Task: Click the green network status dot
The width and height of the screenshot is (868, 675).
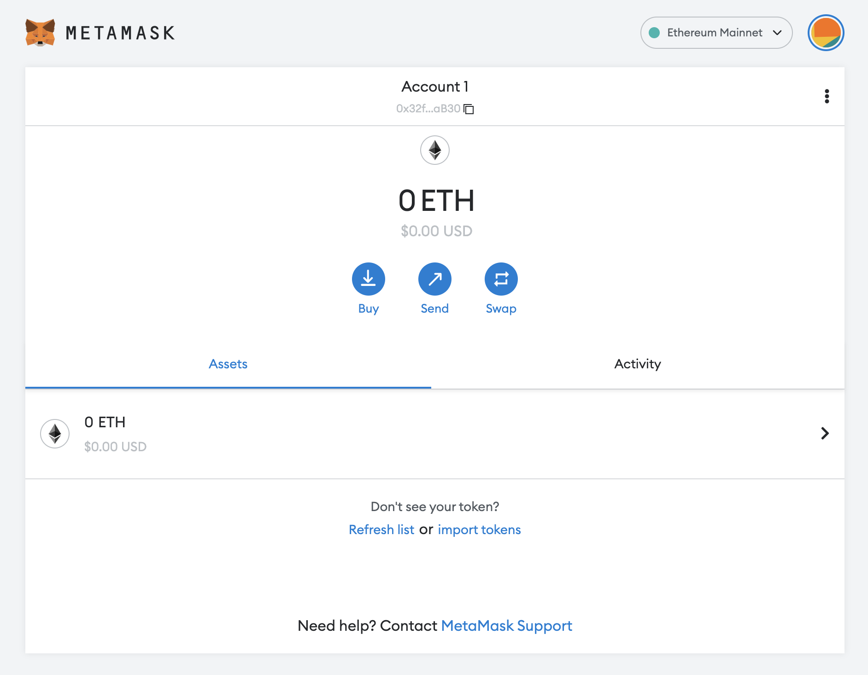Action: coord(654,33)
